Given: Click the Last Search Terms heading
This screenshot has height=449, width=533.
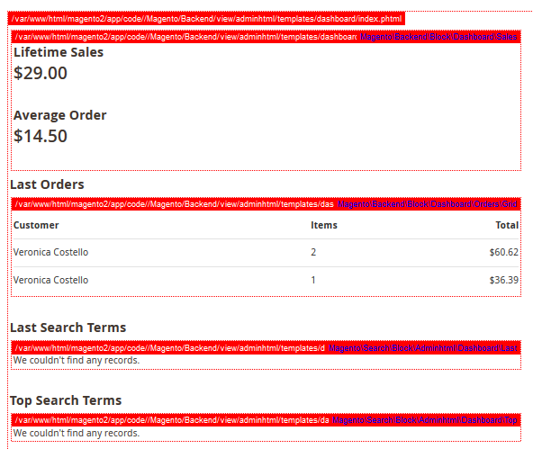Looking at the screenshot, I should 68,328.
